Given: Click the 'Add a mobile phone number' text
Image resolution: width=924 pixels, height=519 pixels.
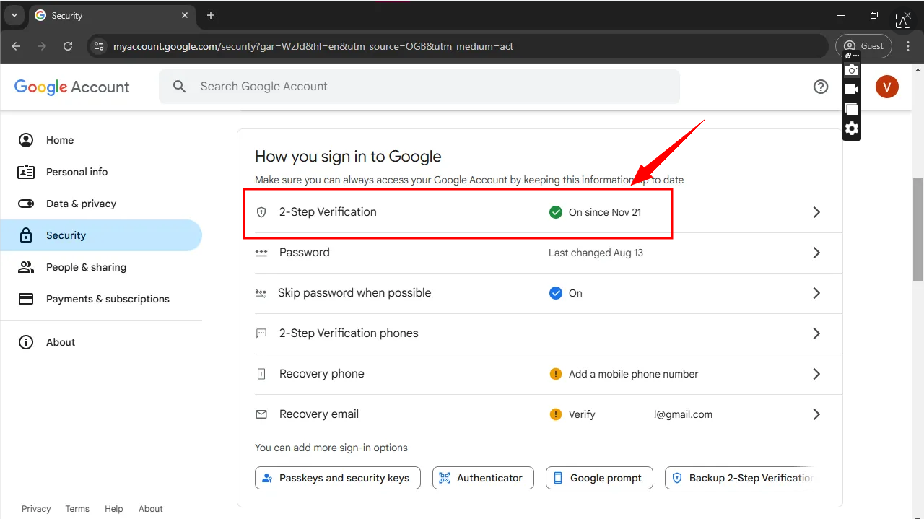Looking at the screenshot, I should 634,374.
